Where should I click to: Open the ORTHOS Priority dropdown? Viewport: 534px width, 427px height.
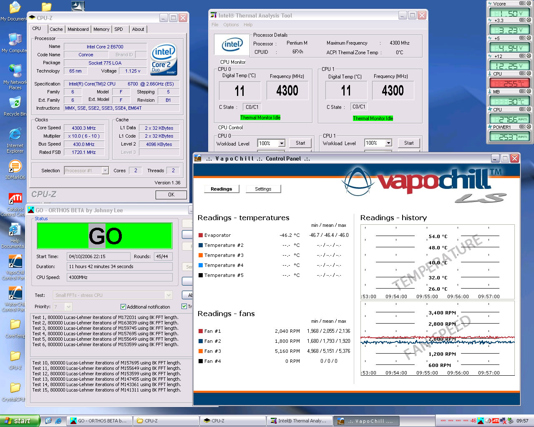point(68,307)
